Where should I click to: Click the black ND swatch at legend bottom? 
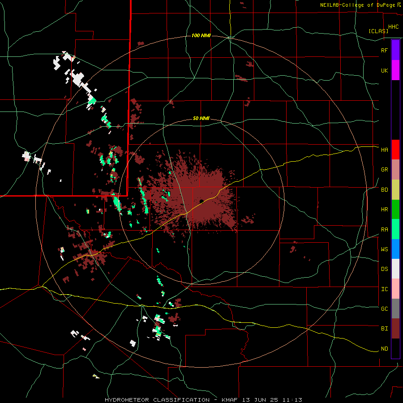[x=395, y=348]
